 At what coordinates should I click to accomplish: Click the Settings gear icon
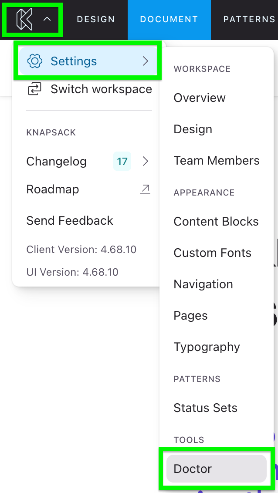[x=35, y=61]
